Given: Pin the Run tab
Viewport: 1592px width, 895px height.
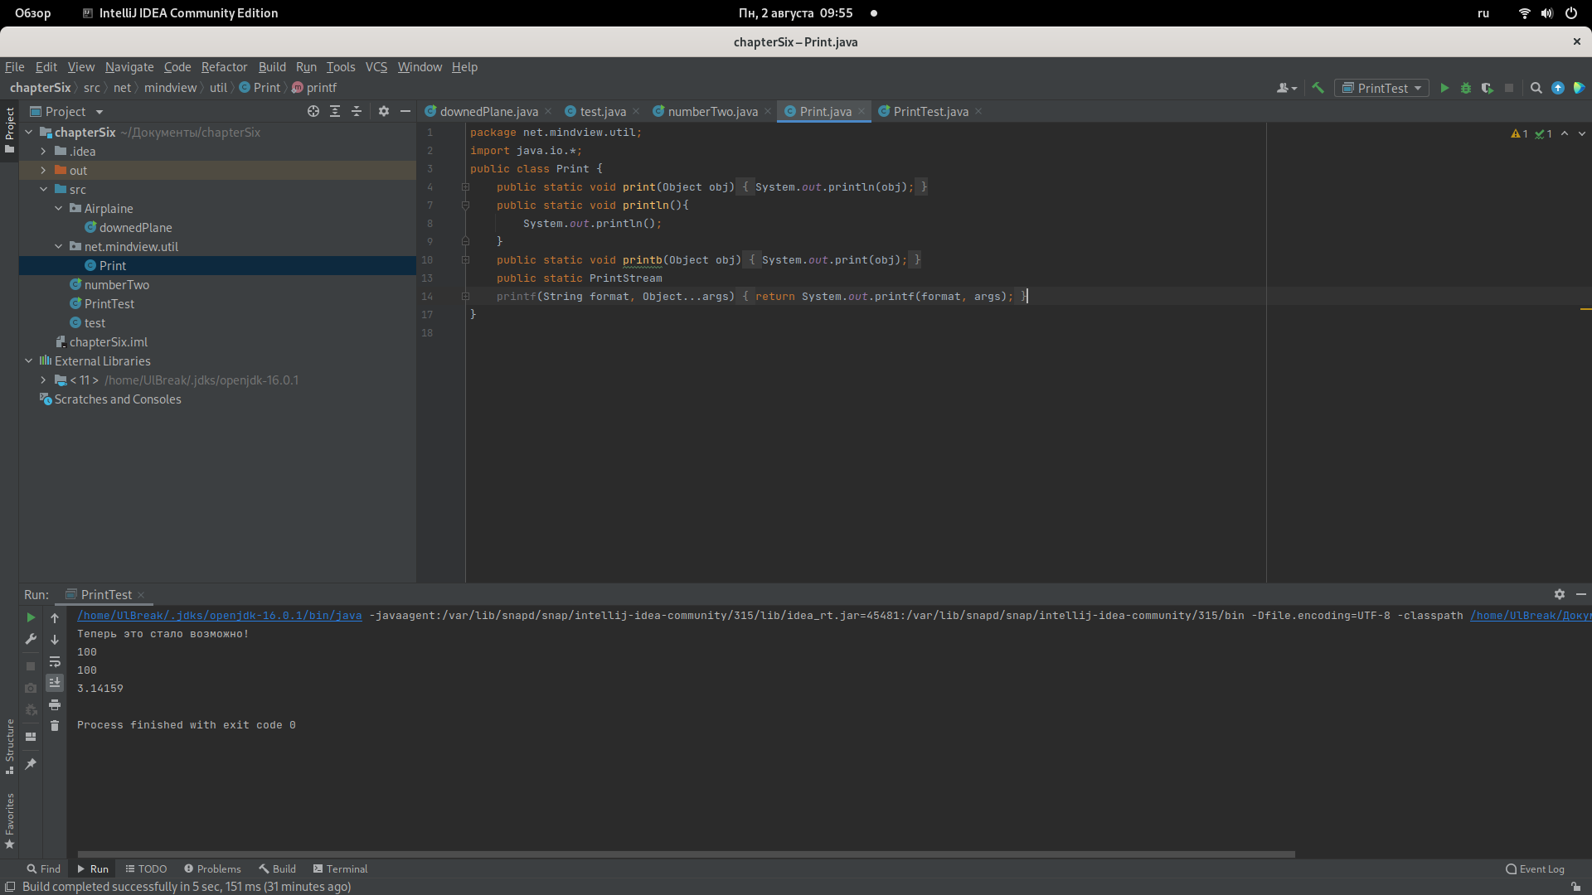Looking at the screenshot, I should [x=31, y=764].
